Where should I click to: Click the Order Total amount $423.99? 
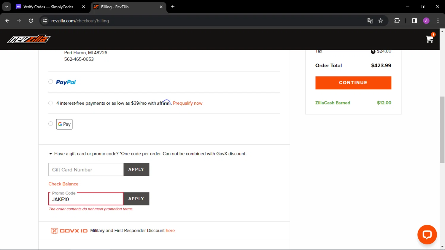coord(381,66)
